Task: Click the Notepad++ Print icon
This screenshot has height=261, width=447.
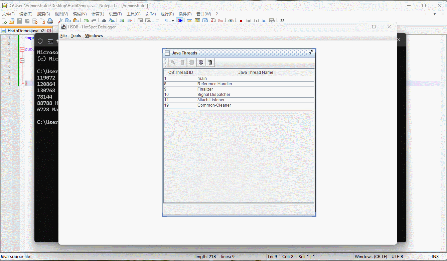Action: pos(50,21)
